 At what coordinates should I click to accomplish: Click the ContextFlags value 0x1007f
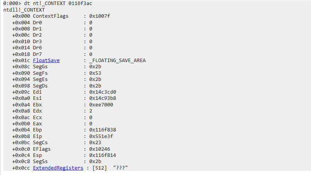[99, 16]
